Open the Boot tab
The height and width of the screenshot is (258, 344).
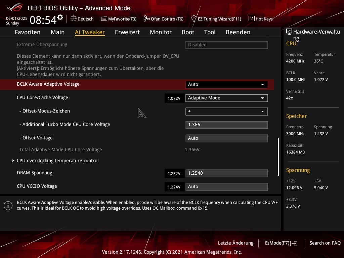point(188,32)
